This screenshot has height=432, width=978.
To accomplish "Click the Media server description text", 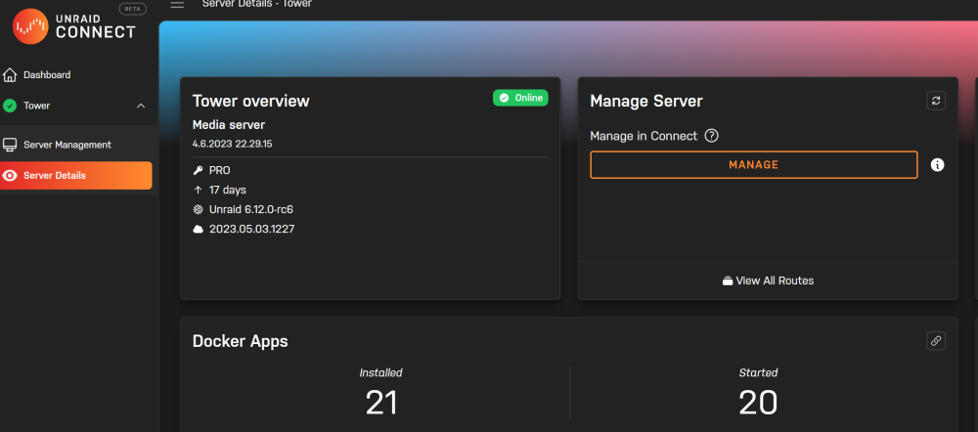I will click(x=229, y=125).
